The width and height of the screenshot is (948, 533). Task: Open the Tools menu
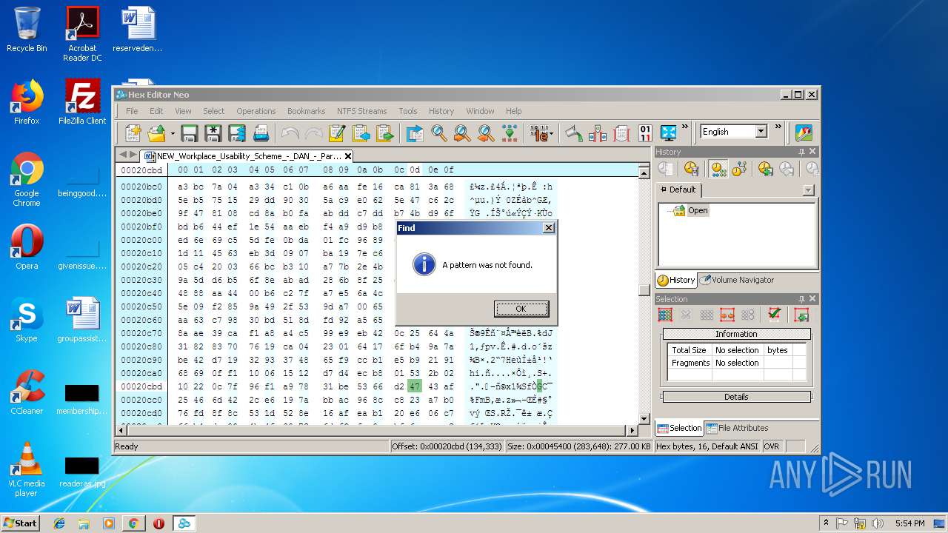click(x=408, y=111)
